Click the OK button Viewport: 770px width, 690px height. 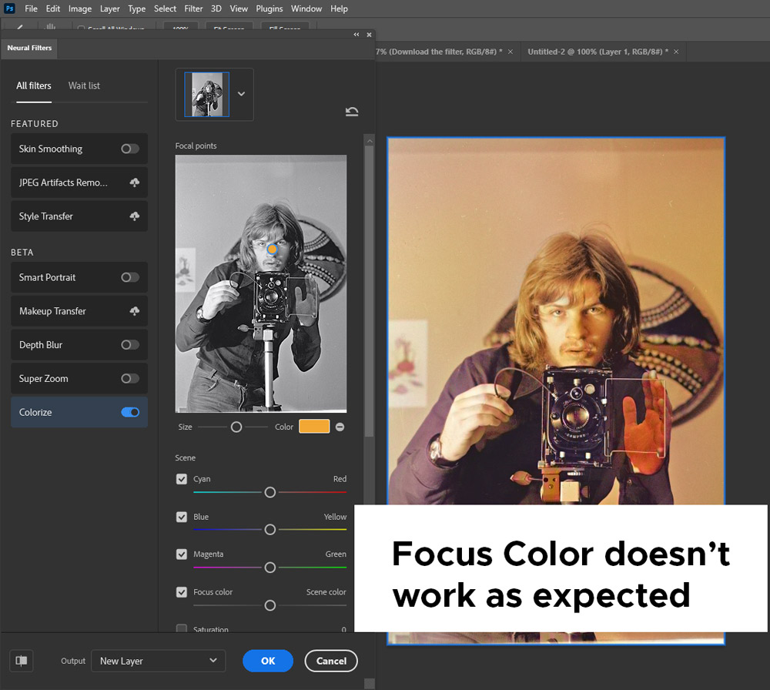pos(268,661)
